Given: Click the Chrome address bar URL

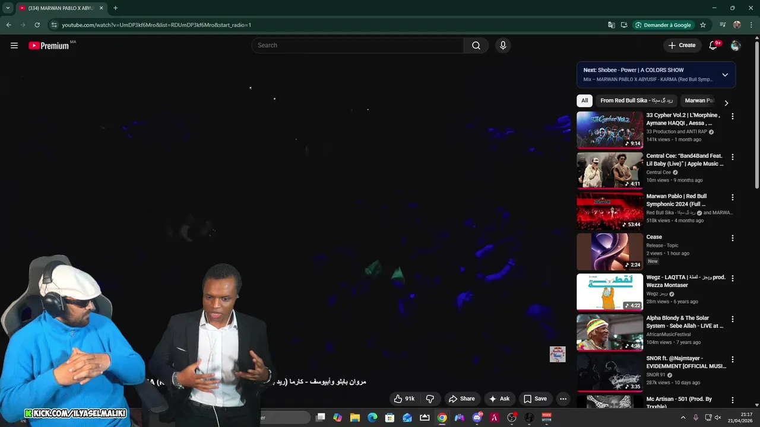Looking at the screenshot, I should [x=157, y=25].
